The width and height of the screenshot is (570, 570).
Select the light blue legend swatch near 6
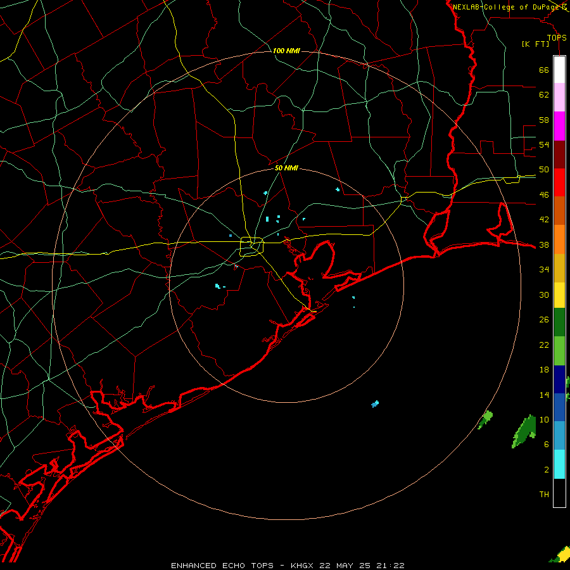tap(559, 436)
